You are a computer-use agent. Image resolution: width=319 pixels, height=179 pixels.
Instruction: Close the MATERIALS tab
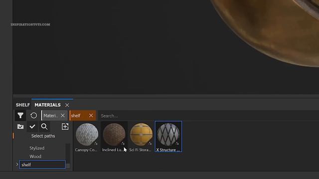(67, 105)
